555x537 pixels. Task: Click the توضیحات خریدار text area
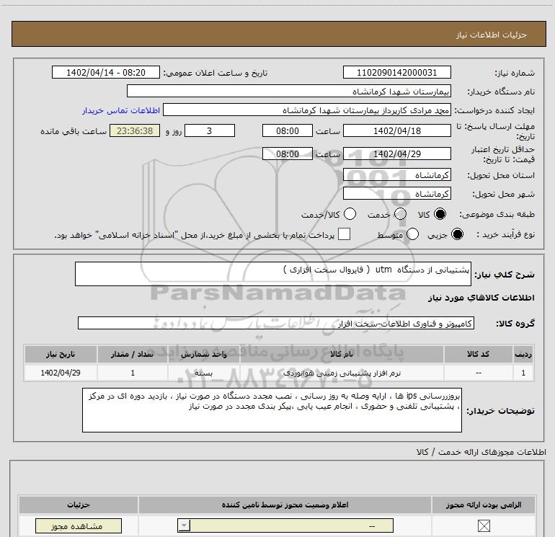pyautogui.click(x=272, y=410)
